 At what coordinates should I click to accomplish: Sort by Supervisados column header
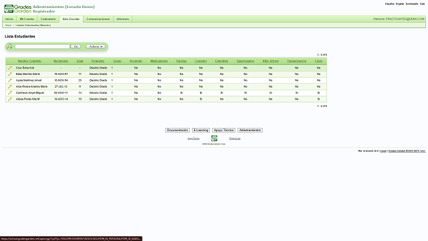tap(245, 61)
